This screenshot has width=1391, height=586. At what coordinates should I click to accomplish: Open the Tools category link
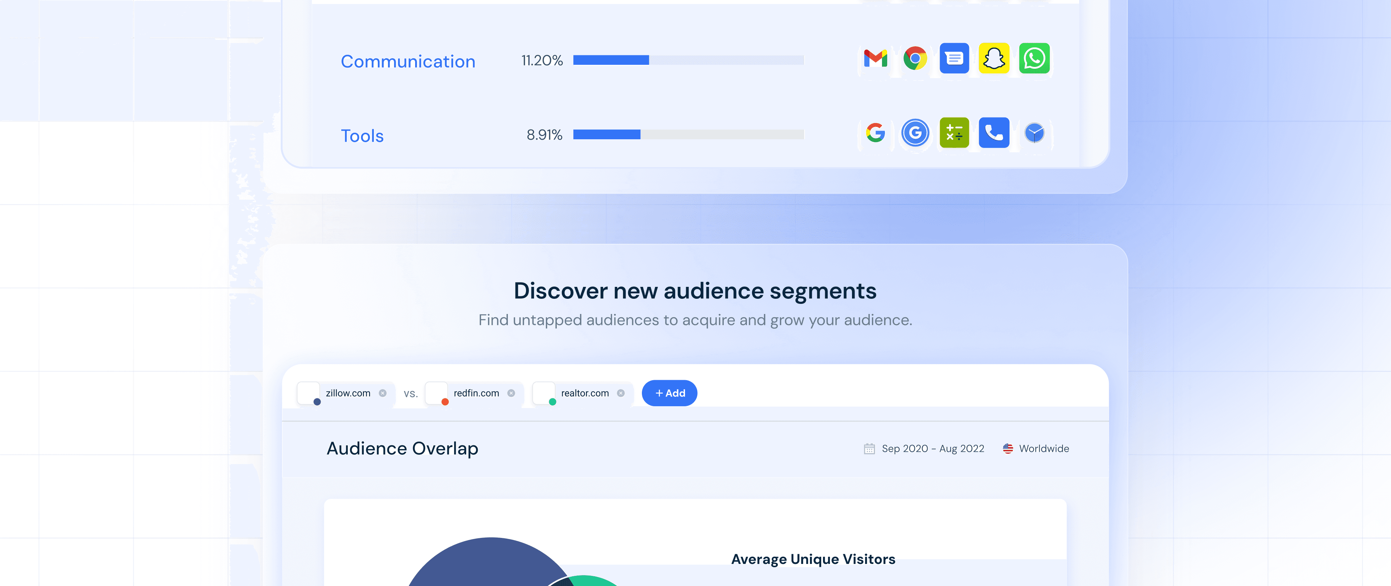[x=362, y=136]
